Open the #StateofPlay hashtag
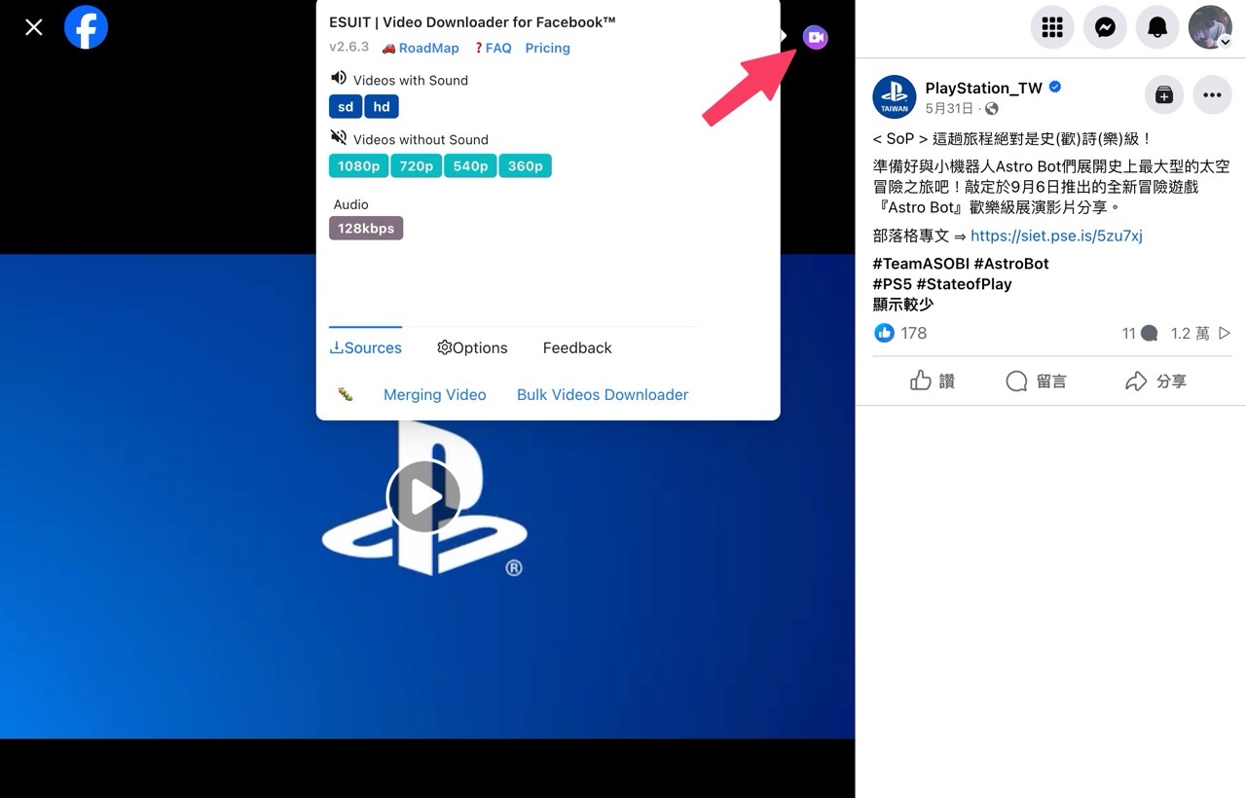This screenshot has width=1246, height=798. tap(964, 284)
